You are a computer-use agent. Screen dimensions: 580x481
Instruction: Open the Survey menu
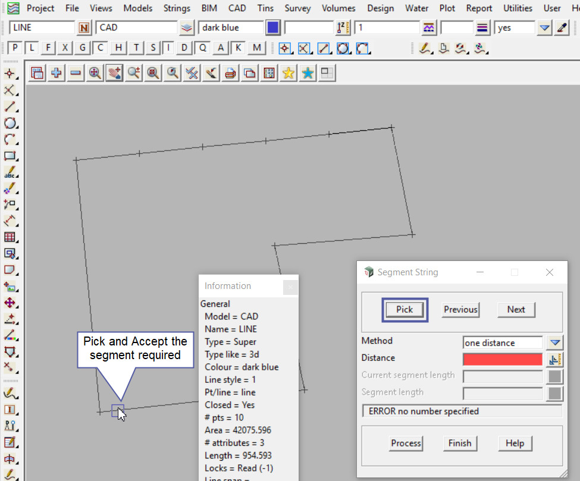297,8
